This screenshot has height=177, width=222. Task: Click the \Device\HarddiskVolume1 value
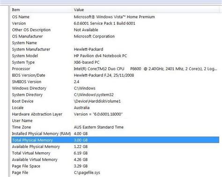click(x=97, y=101)
